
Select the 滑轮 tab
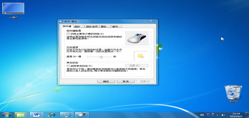click(x=104, y=27)
